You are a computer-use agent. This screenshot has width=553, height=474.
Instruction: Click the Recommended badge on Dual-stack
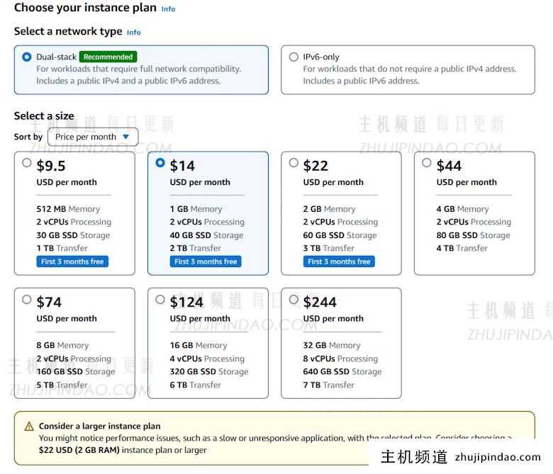(108, 57)
